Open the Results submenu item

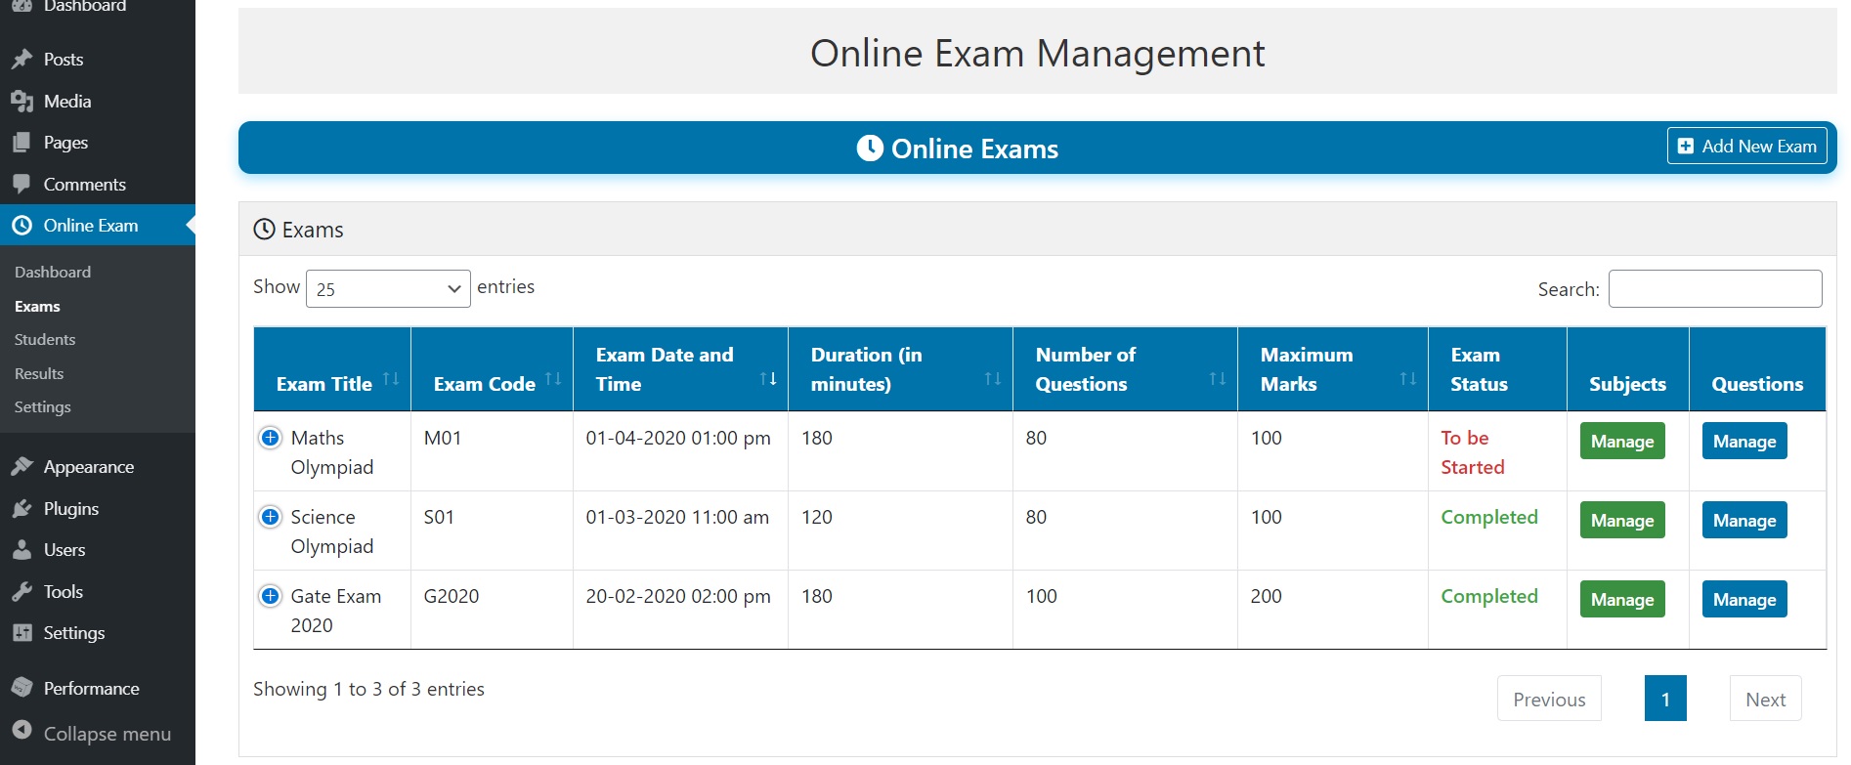(x=39, y=374)
